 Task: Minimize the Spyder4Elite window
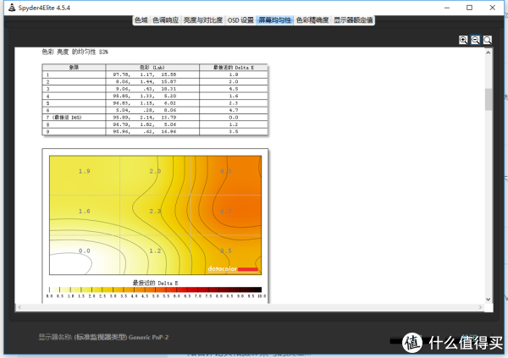point(447,8)
